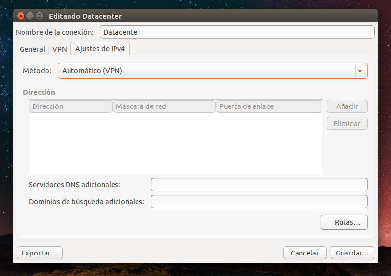Screen dimensions: 391x276
Task: Focus the Dominios de búsqueda adicionales field
Action: coord(259,202)
